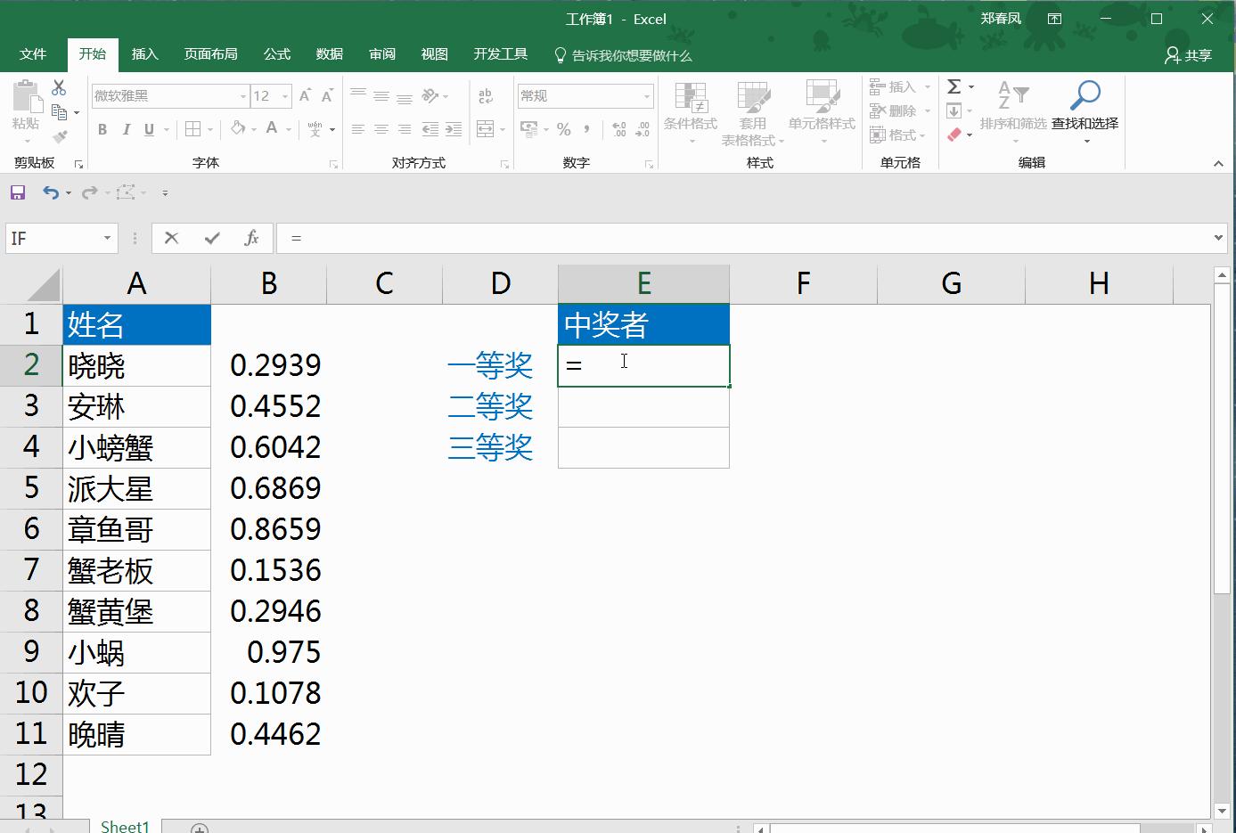The image size is (1236, 833).
Task: Expand the Name Box function list
Action: [106, 238]
